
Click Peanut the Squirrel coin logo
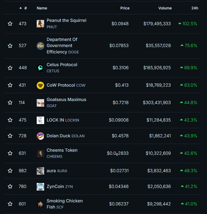[40, 24]
